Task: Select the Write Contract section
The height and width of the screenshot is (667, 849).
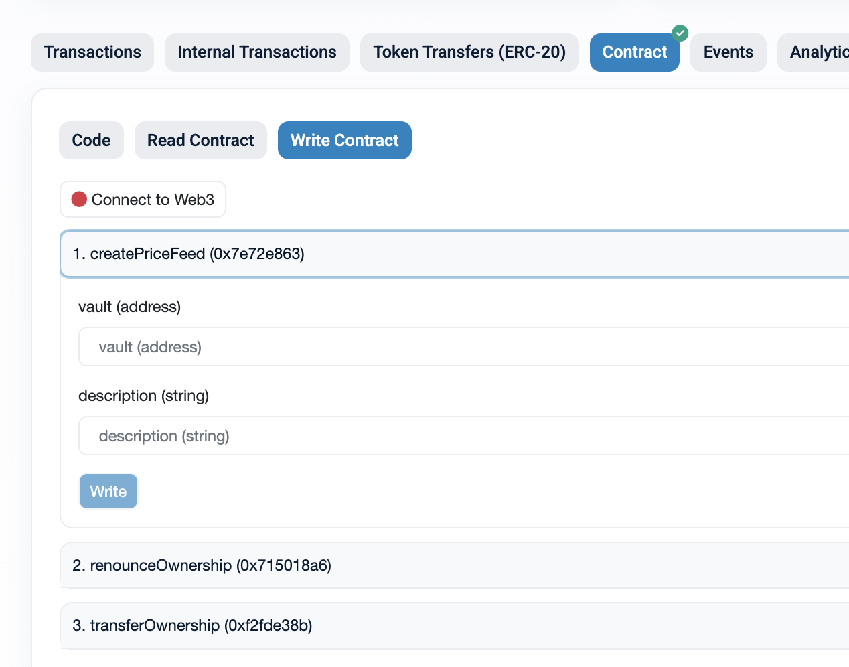Action: [x=344, y=141]
